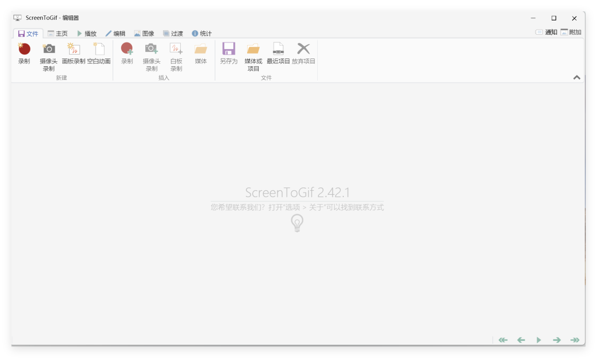The height and width of the screenshot is (358, 597).
Task: Minimize the ScreenToGif window
Action: pyautogui.click(x=533, y=18)
